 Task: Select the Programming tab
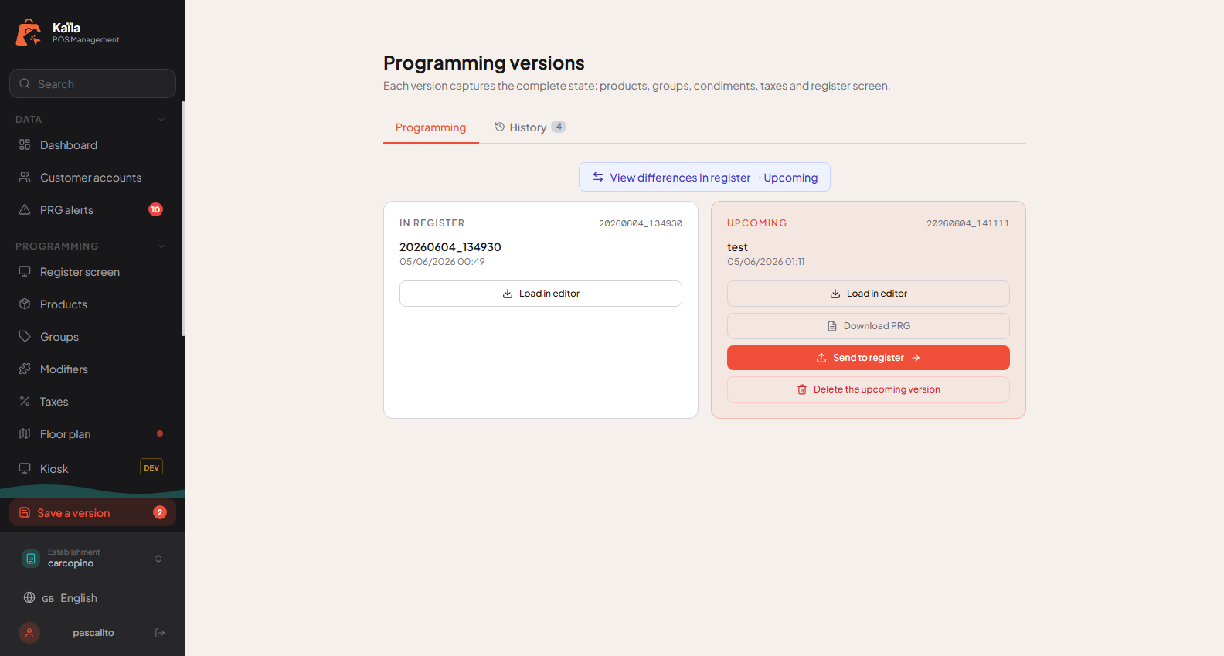point(431,127)
